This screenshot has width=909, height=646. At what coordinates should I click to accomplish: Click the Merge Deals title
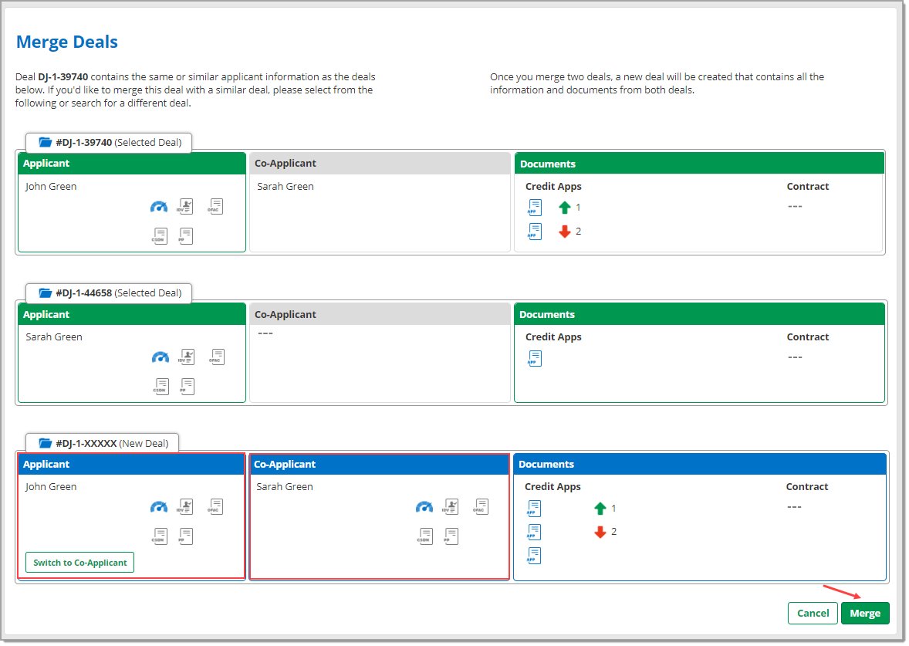pyautogui.click(x=67, y=42)
